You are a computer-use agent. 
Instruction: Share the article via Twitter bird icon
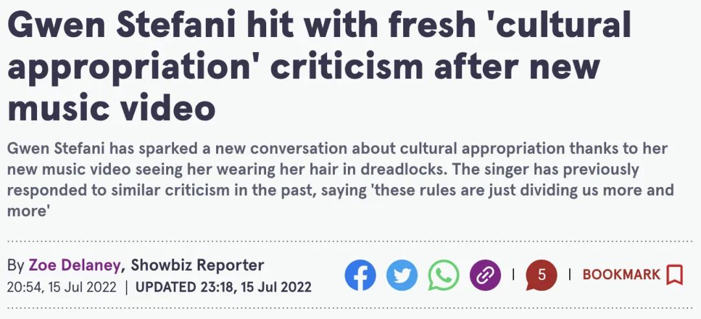click(x=402, y=275)
